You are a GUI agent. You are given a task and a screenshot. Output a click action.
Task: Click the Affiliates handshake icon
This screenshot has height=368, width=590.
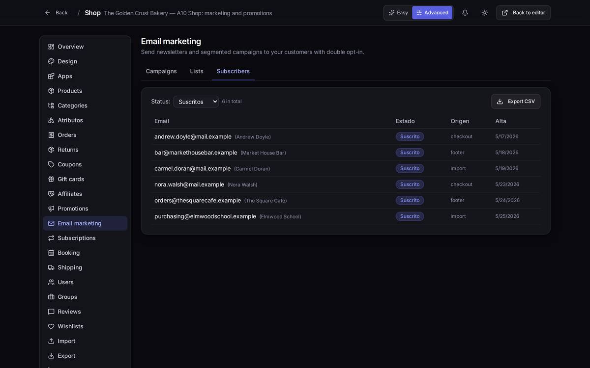(x=51, y=194)
